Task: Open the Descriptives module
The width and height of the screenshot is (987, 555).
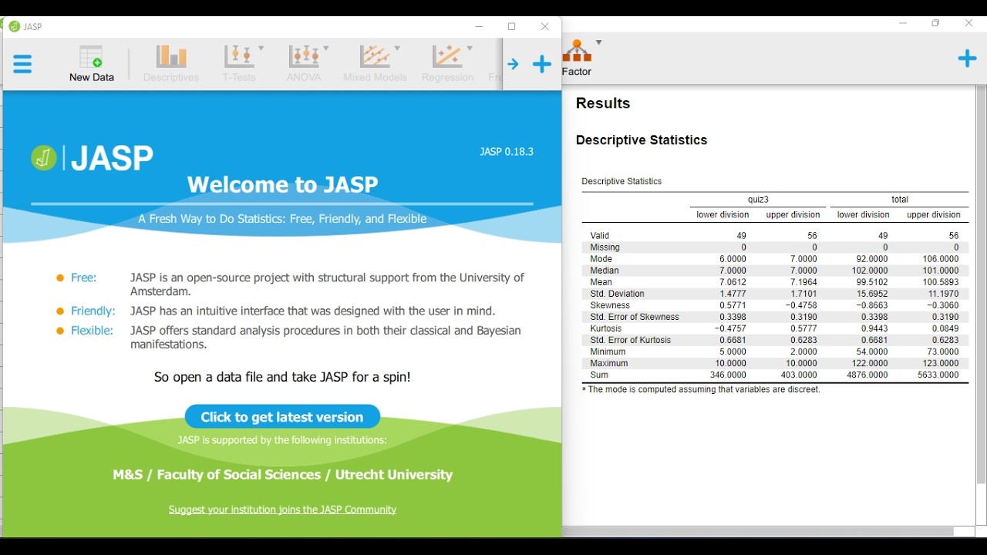Action: (171, 63)
